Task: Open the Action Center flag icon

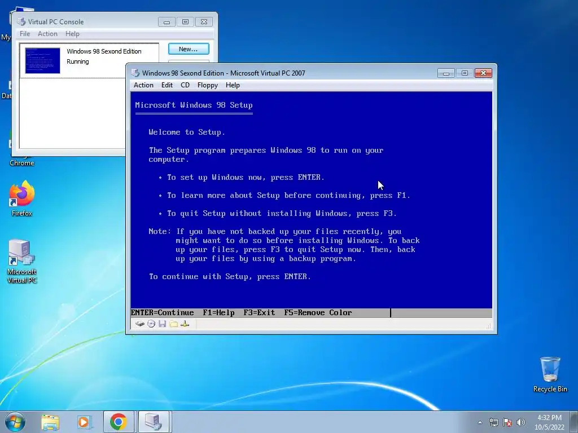Action: (x=507, y=422)
